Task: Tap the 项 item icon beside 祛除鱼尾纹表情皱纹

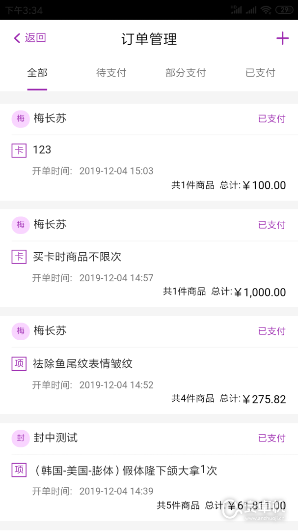Action: click(x=18, y=364)
